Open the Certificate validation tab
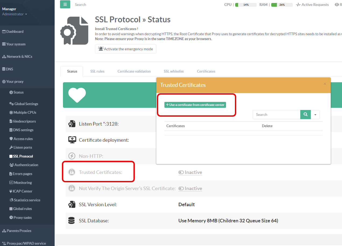 (x=134, y=71)
